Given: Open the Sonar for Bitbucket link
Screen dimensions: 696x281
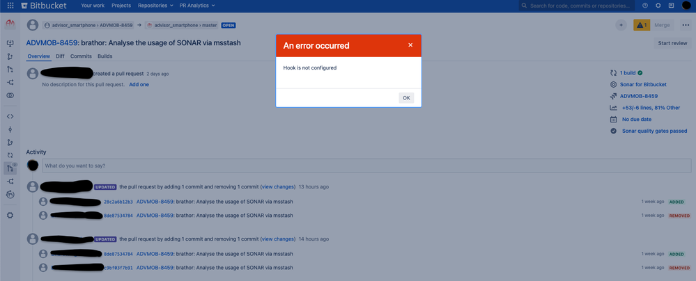Looking at the screenshot, I should tap(643, 84).
